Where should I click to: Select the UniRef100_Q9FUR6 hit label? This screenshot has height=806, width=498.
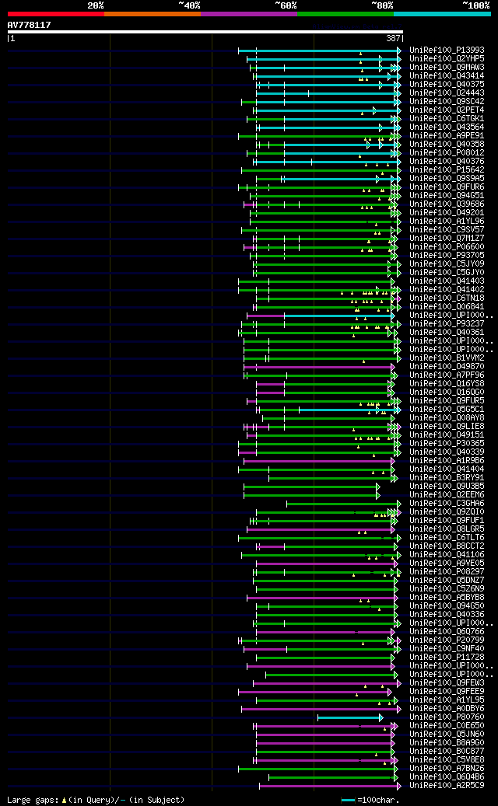point(447,187)
